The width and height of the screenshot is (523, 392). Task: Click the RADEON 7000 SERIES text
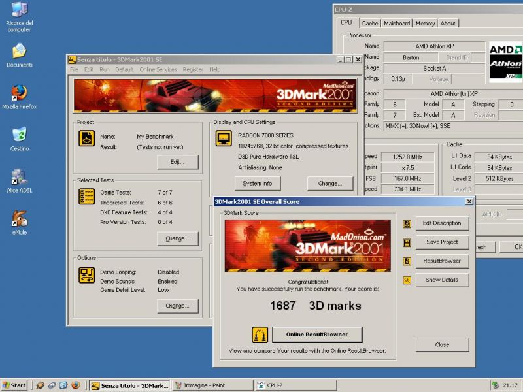(x=265, y=135)
